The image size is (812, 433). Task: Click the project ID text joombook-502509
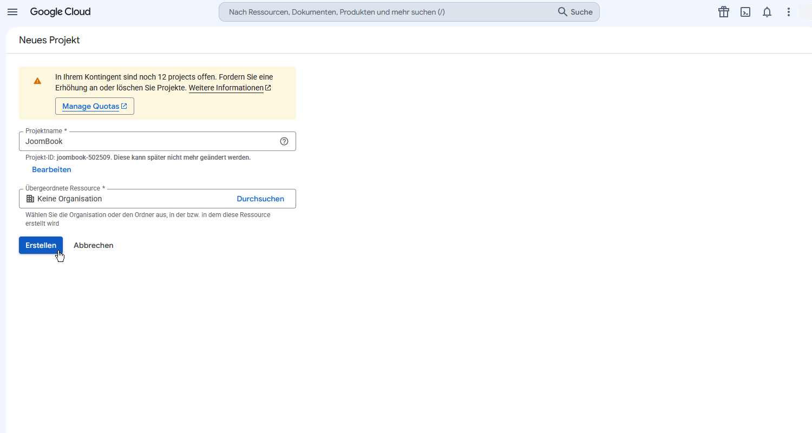[x=83, y=158]
